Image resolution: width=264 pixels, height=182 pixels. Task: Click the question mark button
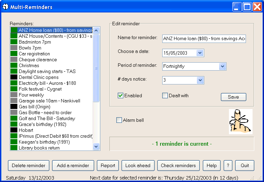click(228, 165)
